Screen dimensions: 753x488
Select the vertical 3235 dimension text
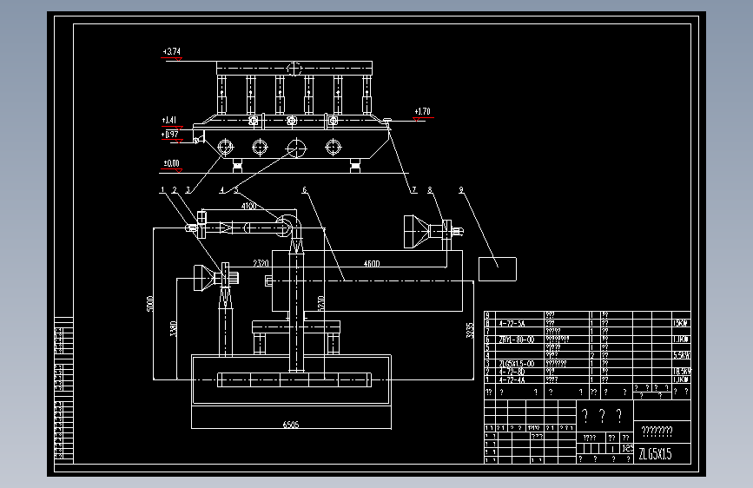(470, 331)
